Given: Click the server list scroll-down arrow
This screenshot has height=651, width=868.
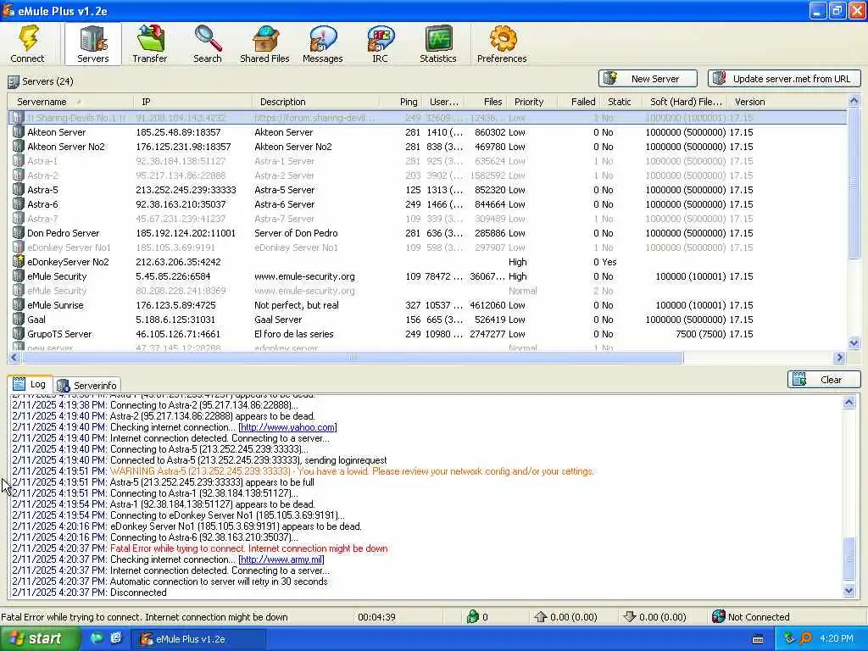Looking at the screenshot, I should point(854,344).
